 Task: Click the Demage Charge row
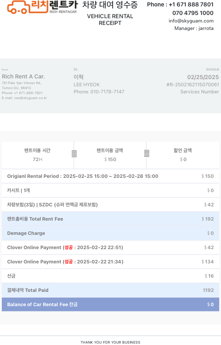[x=110, y=233]
